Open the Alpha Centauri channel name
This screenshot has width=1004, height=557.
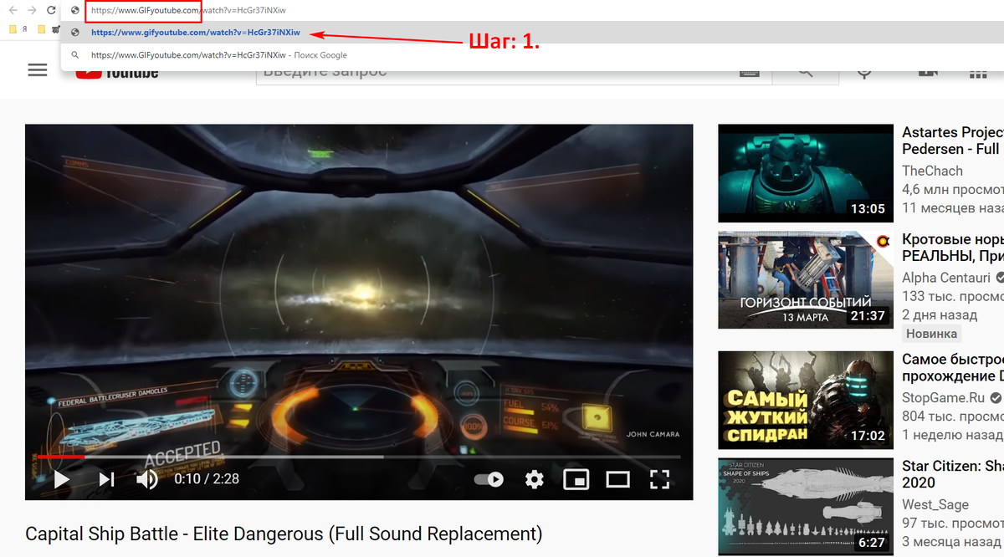coord(946,278)
